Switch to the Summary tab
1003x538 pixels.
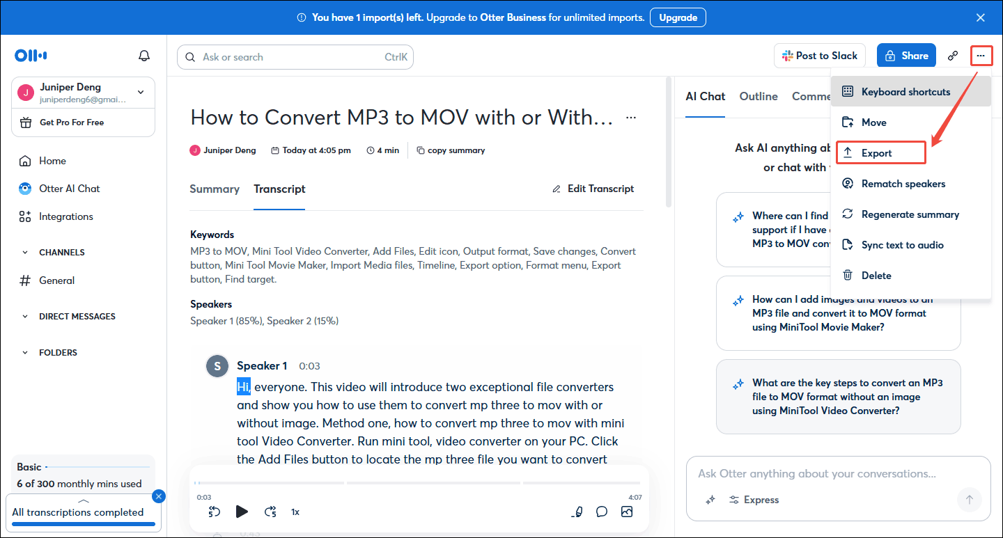tap(215, 189)
